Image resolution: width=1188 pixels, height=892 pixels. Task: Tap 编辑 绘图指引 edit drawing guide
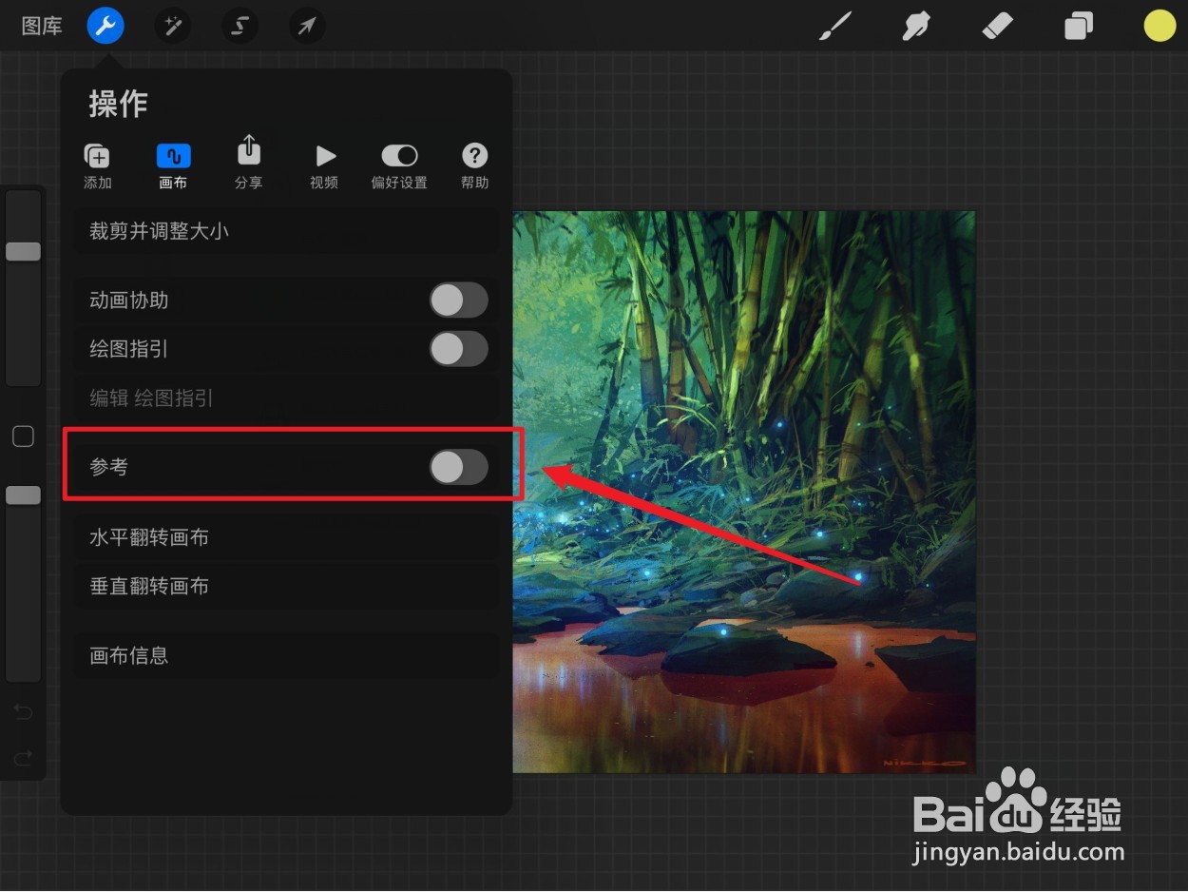point(286,398)
